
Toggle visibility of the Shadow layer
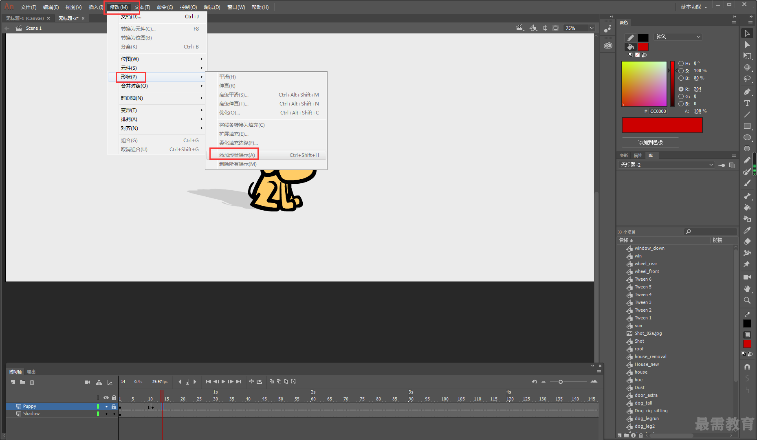point(106,414)
